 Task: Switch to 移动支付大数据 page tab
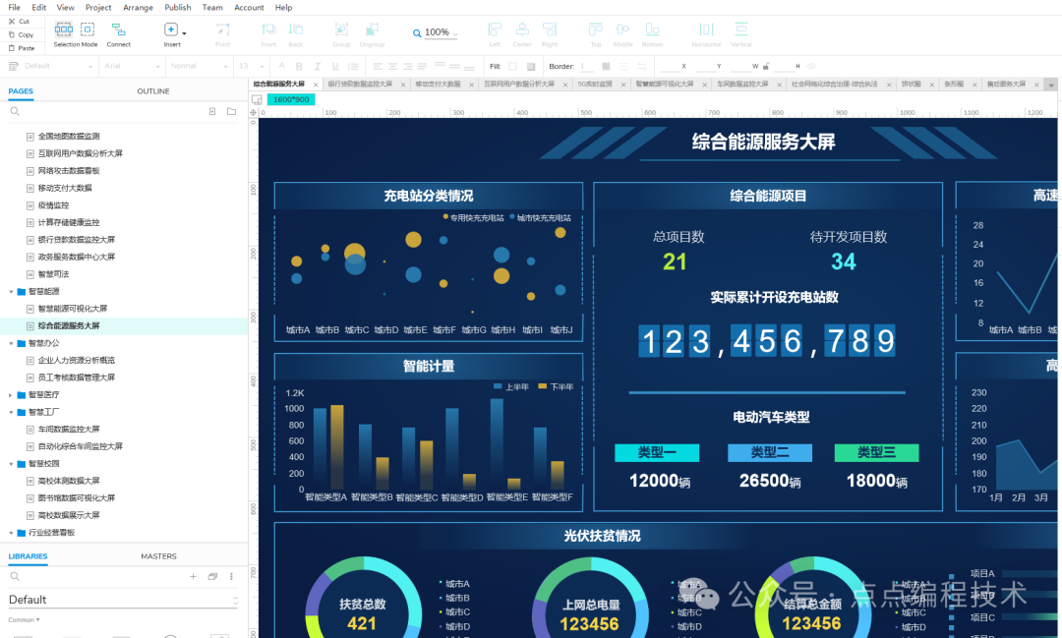[438, 84]
